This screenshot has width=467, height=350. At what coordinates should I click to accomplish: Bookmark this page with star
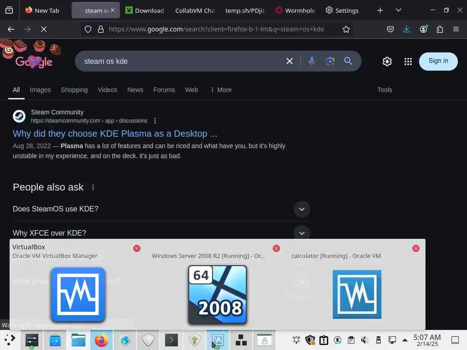[346, 29]
